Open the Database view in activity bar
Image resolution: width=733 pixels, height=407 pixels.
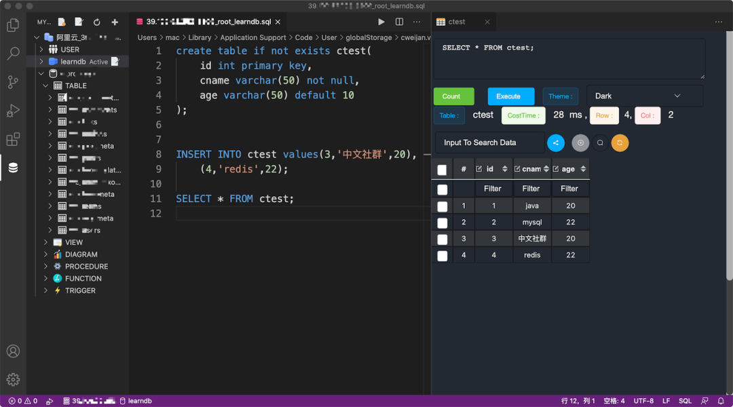tap(13, 168)
